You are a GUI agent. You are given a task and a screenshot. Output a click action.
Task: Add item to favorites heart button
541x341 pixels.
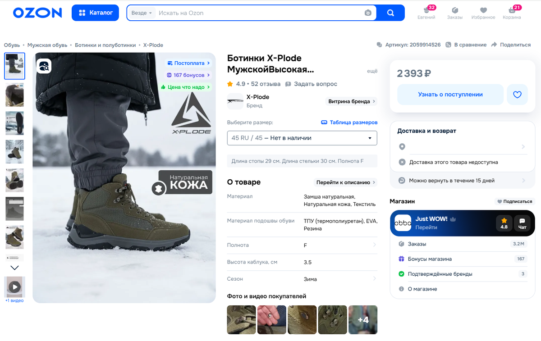point(517,95)
